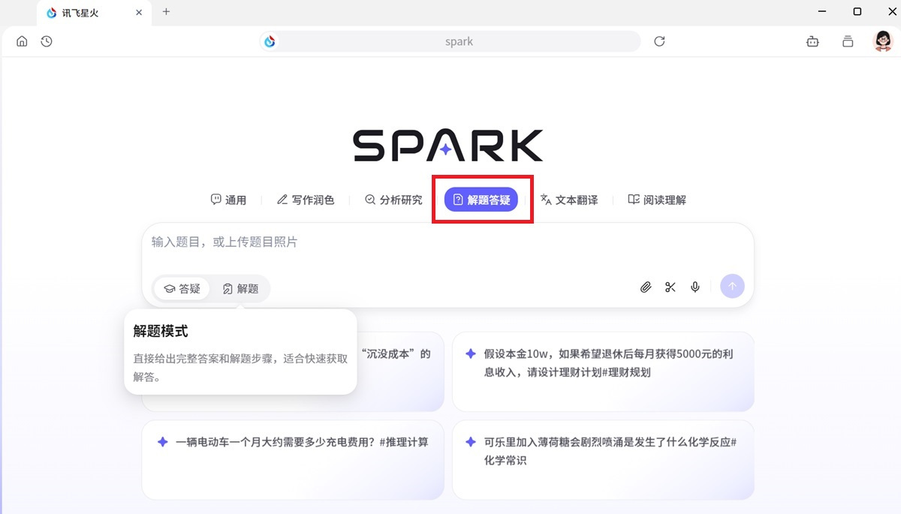Image resolution: width=901 pixels, height=514 pixels.
Task: Select the 通用 mode tab
Action: click(x=228, y=200)
